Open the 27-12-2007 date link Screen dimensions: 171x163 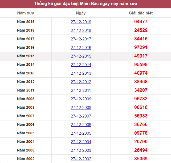click(81, 116)
